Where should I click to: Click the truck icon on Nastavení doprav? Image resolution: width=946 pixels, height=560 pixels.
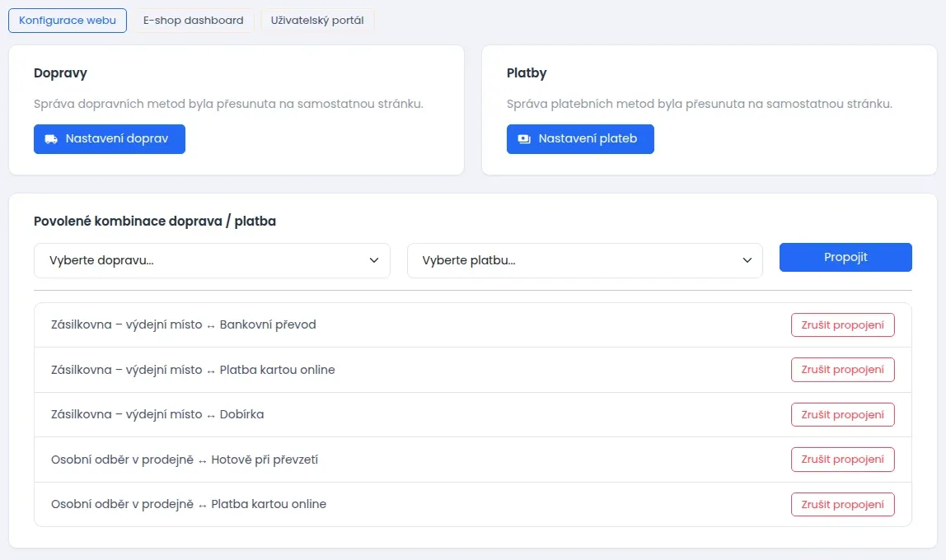pyautogui.click(x=51, y=139)
